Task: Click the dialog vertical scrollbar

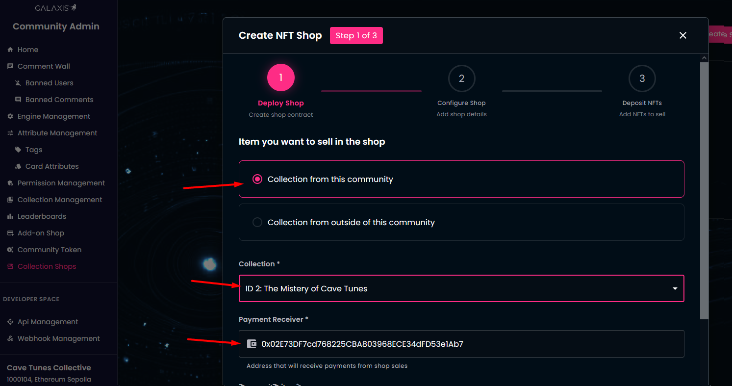Action: 705,196
